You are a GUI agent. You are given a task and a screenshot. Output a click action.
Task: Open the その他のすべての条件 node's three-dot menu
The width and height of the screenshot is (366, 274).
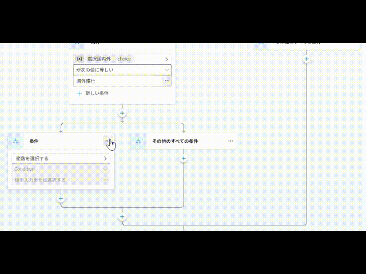click(x=230, y=141)
